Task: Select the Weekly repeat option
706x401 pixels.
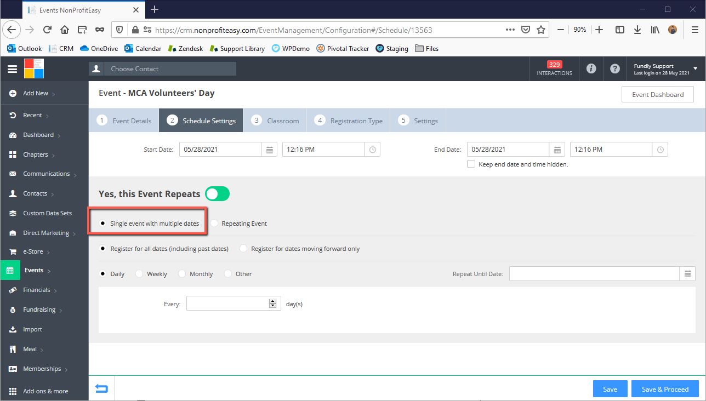Action: tap(139, 274)
